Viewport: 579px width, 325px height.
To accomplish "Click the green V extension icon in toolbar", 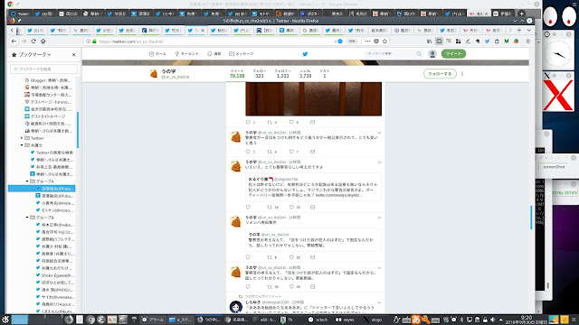I will click(507, 42).
